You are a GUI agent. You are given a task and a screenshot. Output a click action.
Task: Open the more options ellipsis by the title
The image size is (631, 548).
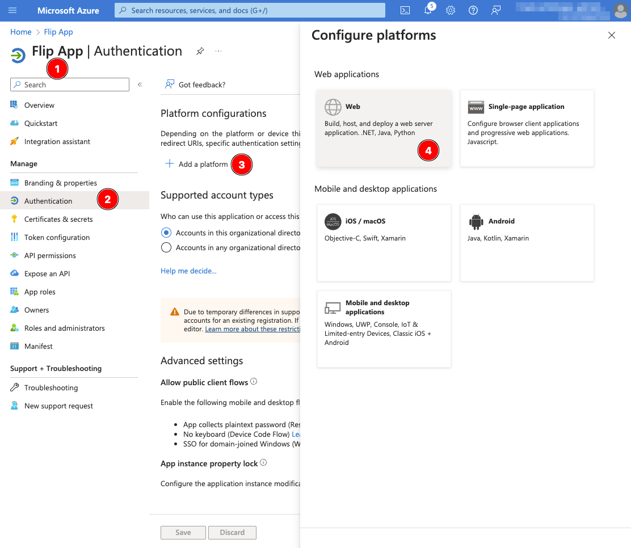click(x=218, y=51)
